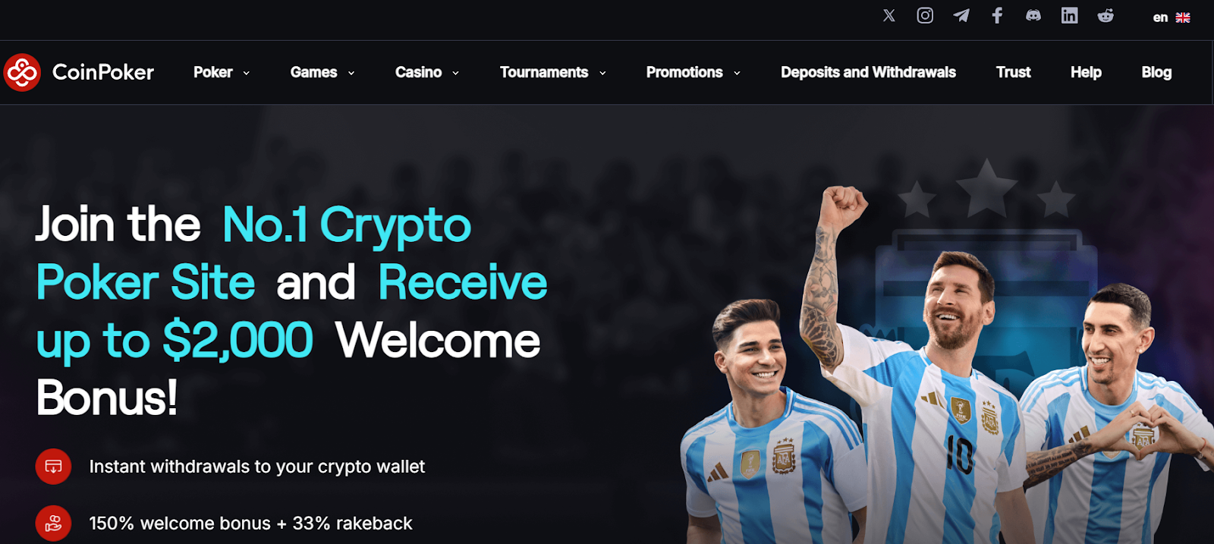Click the red instant withdrawals wallet icon
This screenshot has width=1214, height=544.
[53, 467]
